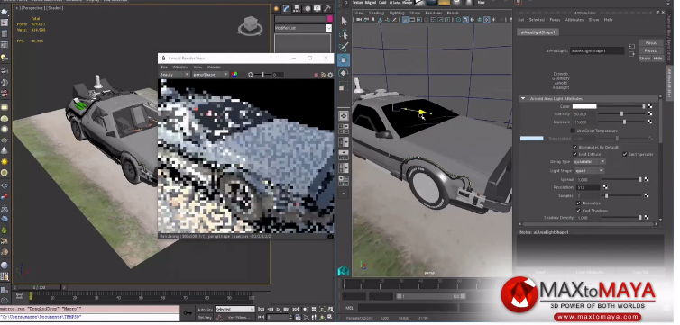The image size is (680, 325).
Task: Click exposure value field in RenderView
Action: 278,75
